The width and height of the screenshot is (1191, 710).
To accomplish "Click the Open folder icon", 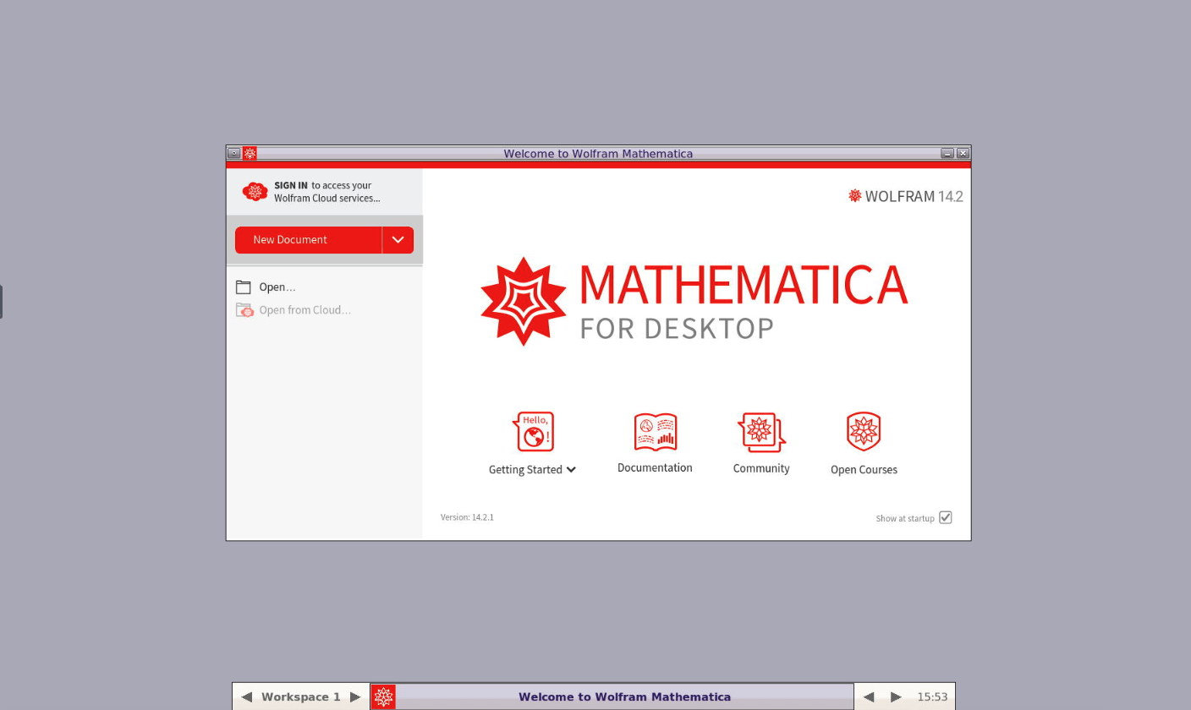I will pos(244,287).
